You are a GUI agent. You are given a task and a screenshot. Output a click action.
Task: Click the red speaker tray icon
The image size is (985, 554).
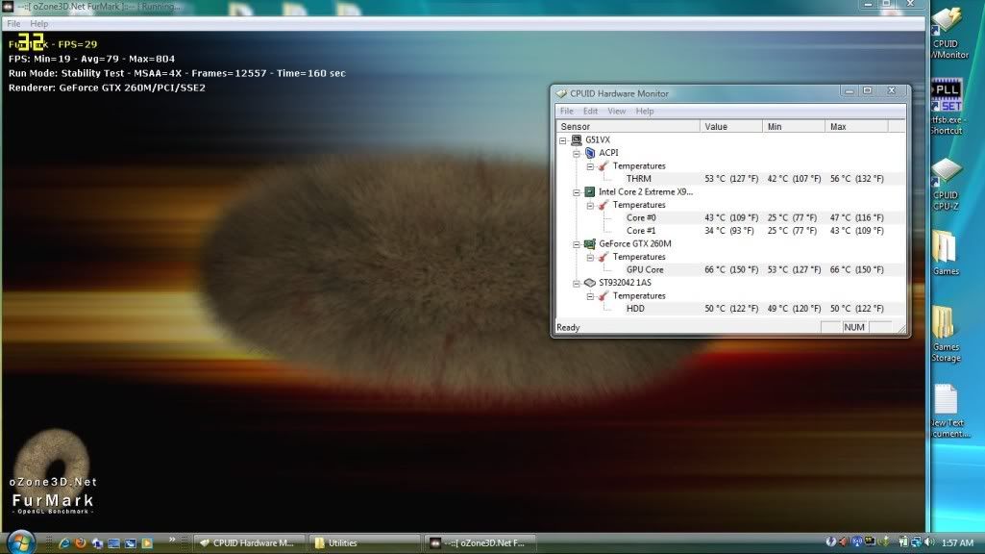pos(844,542)
